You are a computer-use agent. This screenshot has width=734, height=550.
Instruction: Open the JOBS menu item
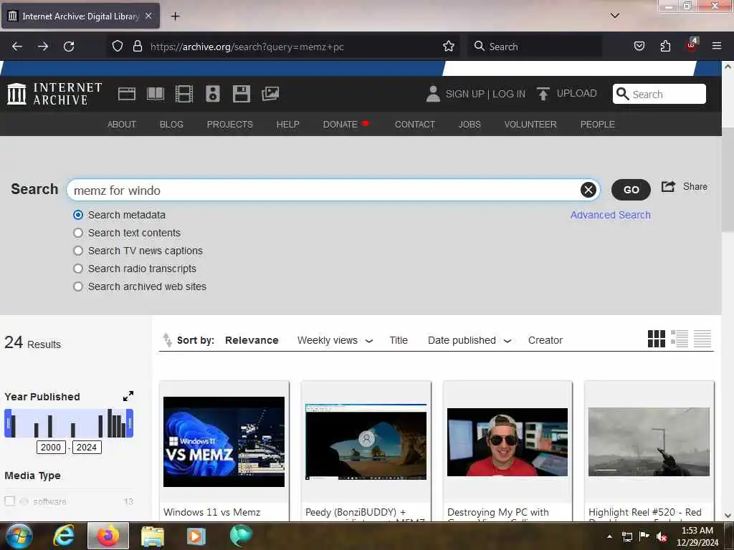coord(470,125)
